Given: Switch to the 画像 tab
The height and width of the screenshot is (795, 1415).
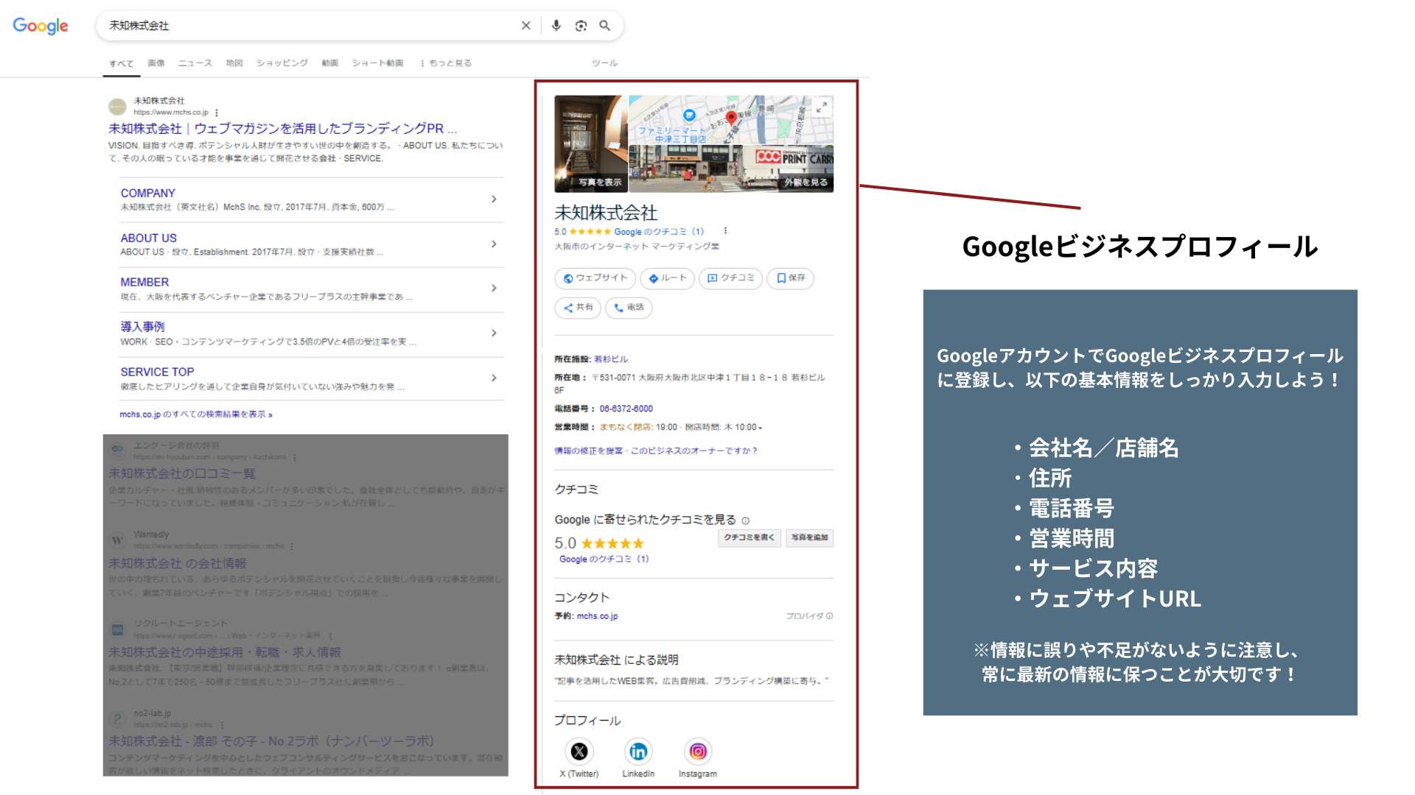Looking at the screenshot, I should [156, 63].
